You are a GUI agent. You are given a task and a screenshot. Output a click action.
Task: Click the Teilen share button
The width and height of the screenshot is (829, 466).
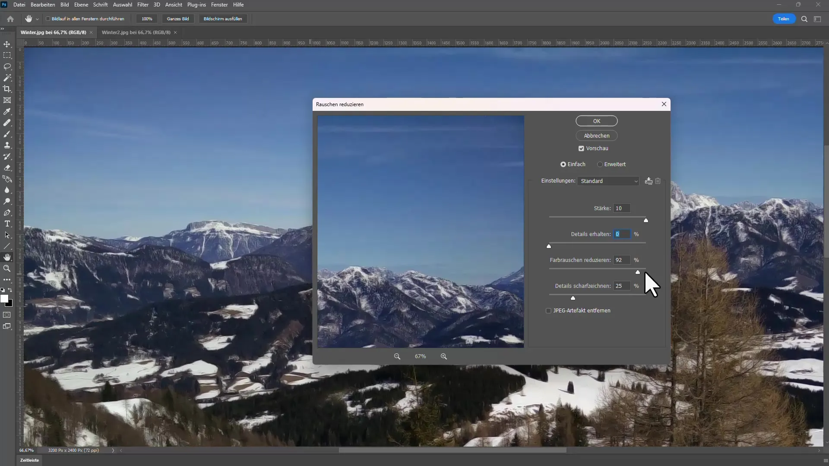click(784, 19)
